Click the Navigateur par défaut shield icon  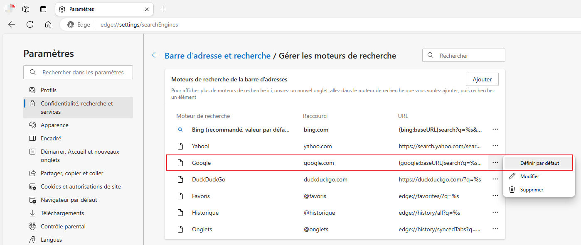coord(32,199)
